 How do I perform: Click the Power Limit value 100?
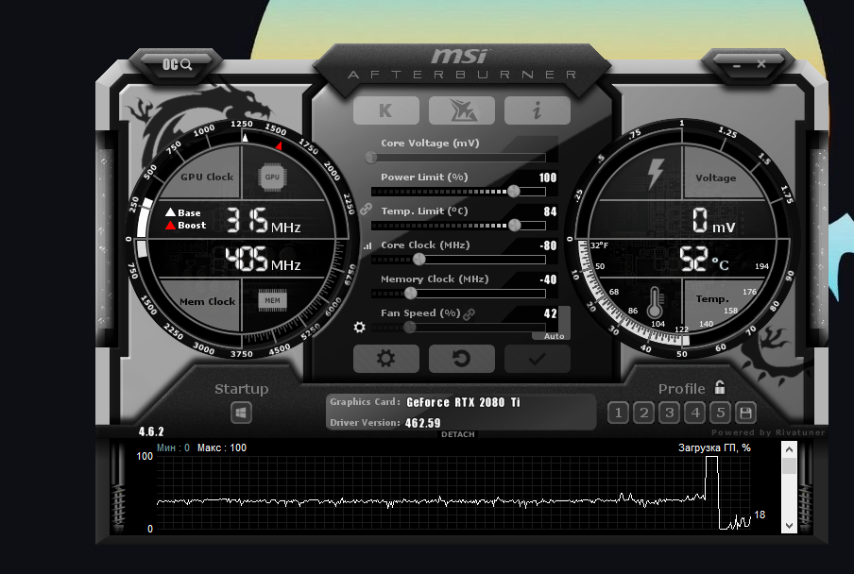548,177
